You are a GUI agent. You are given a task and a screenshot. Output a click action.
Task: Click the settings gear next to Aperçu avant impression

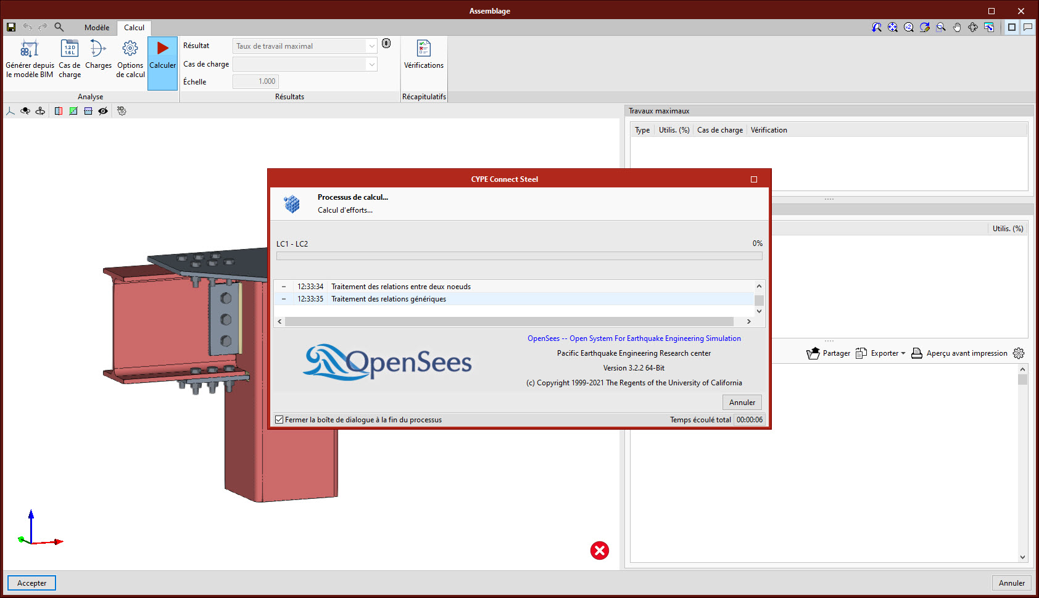click(x=1019, y=353)
